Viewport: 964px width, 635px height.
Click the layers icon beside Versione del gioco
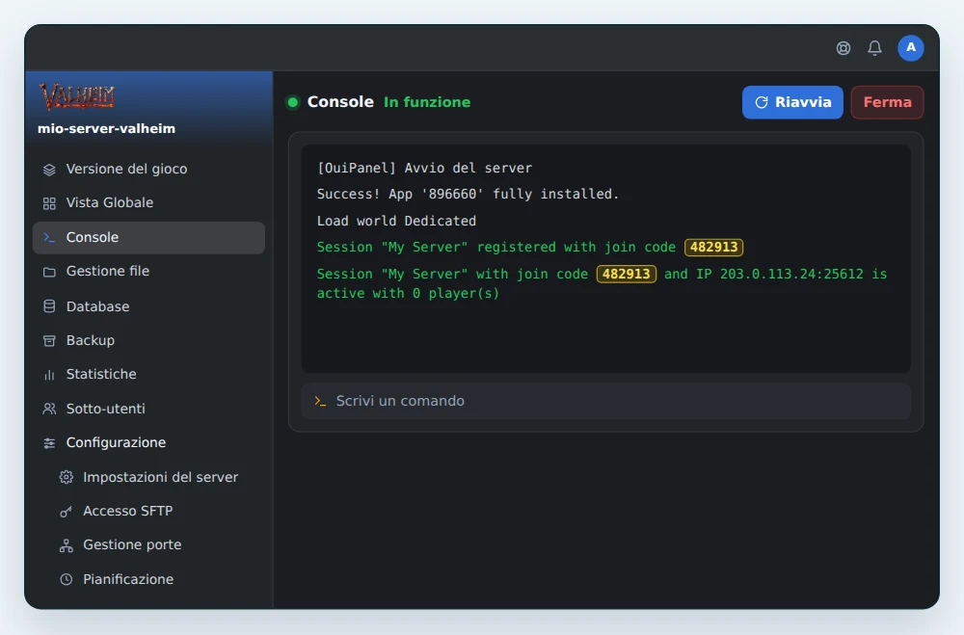click(x=49, y=170)
